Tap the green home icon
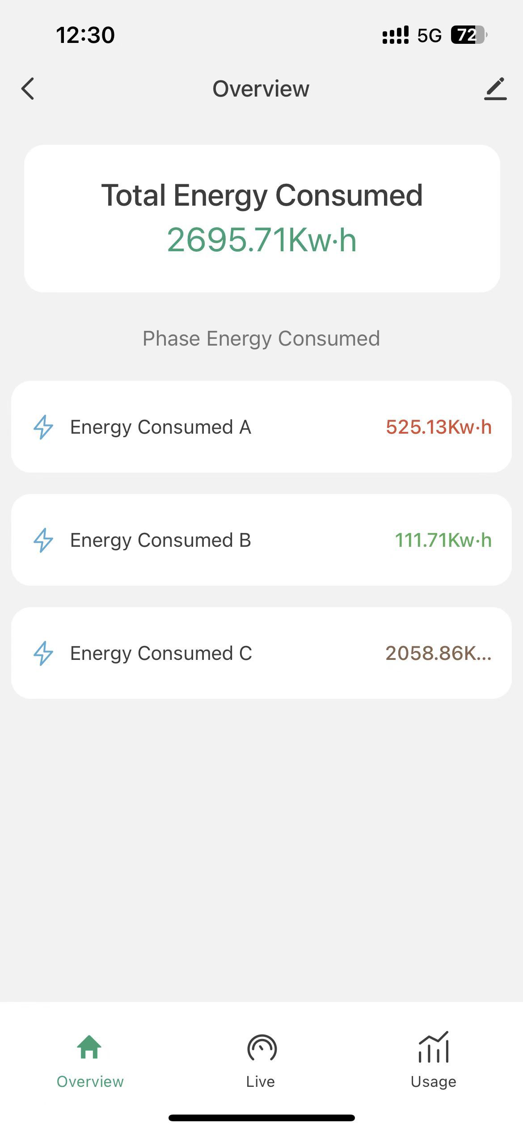 (x=89, y=1047)
